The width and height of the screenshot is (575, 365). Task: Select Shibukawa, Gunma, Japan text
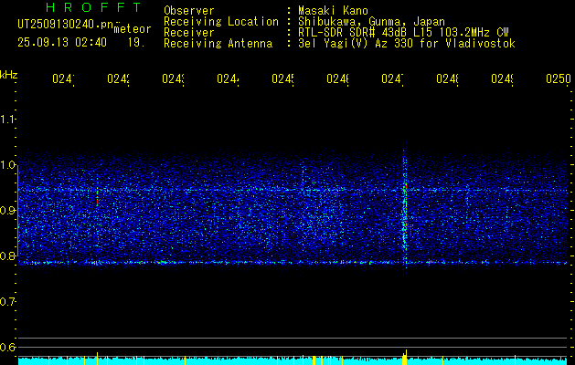371,22
